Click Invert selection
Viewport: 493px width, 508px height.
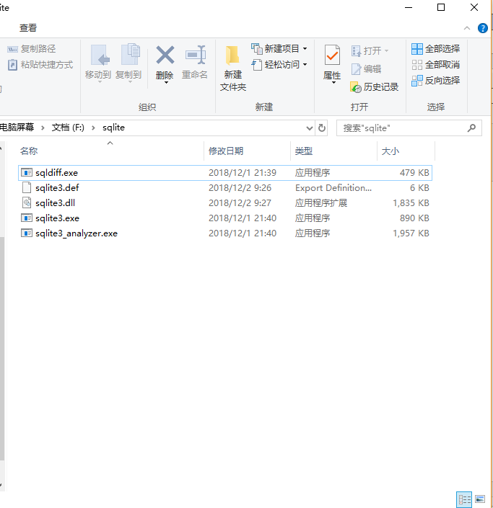(x=435, y=81)
